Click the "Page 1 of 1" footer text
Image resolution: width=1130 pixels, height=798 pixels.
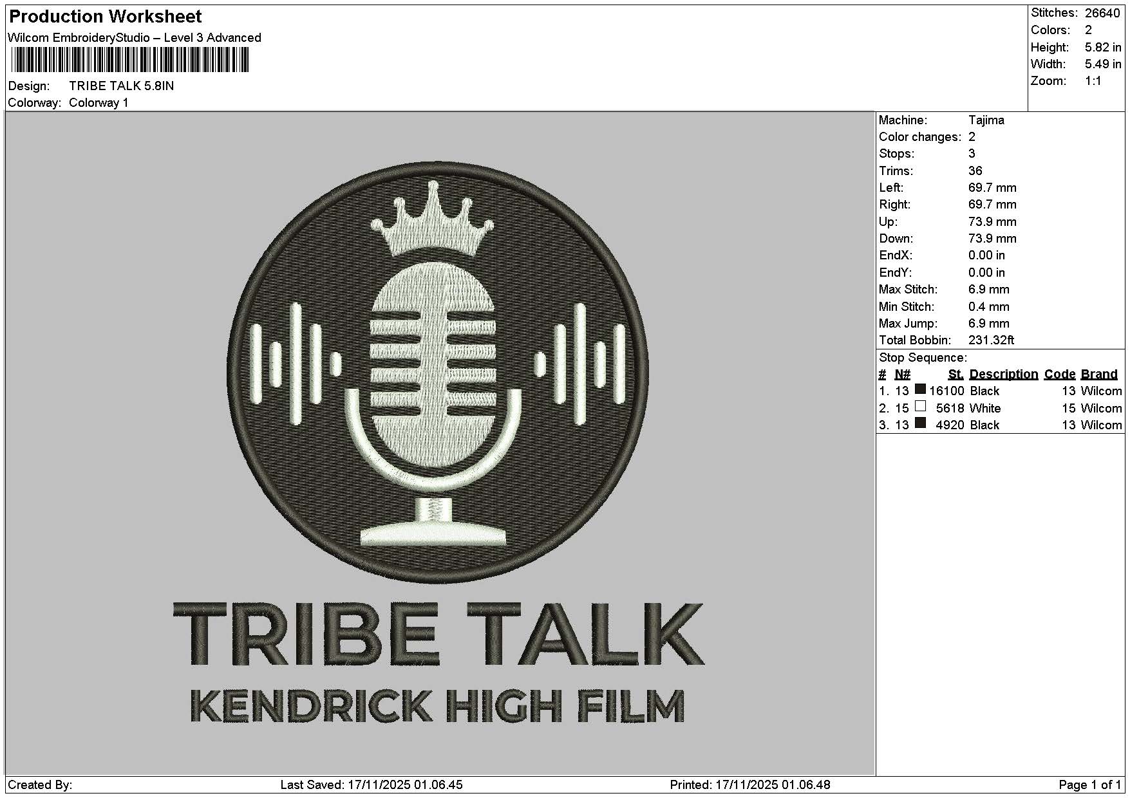click(1090, 784)
